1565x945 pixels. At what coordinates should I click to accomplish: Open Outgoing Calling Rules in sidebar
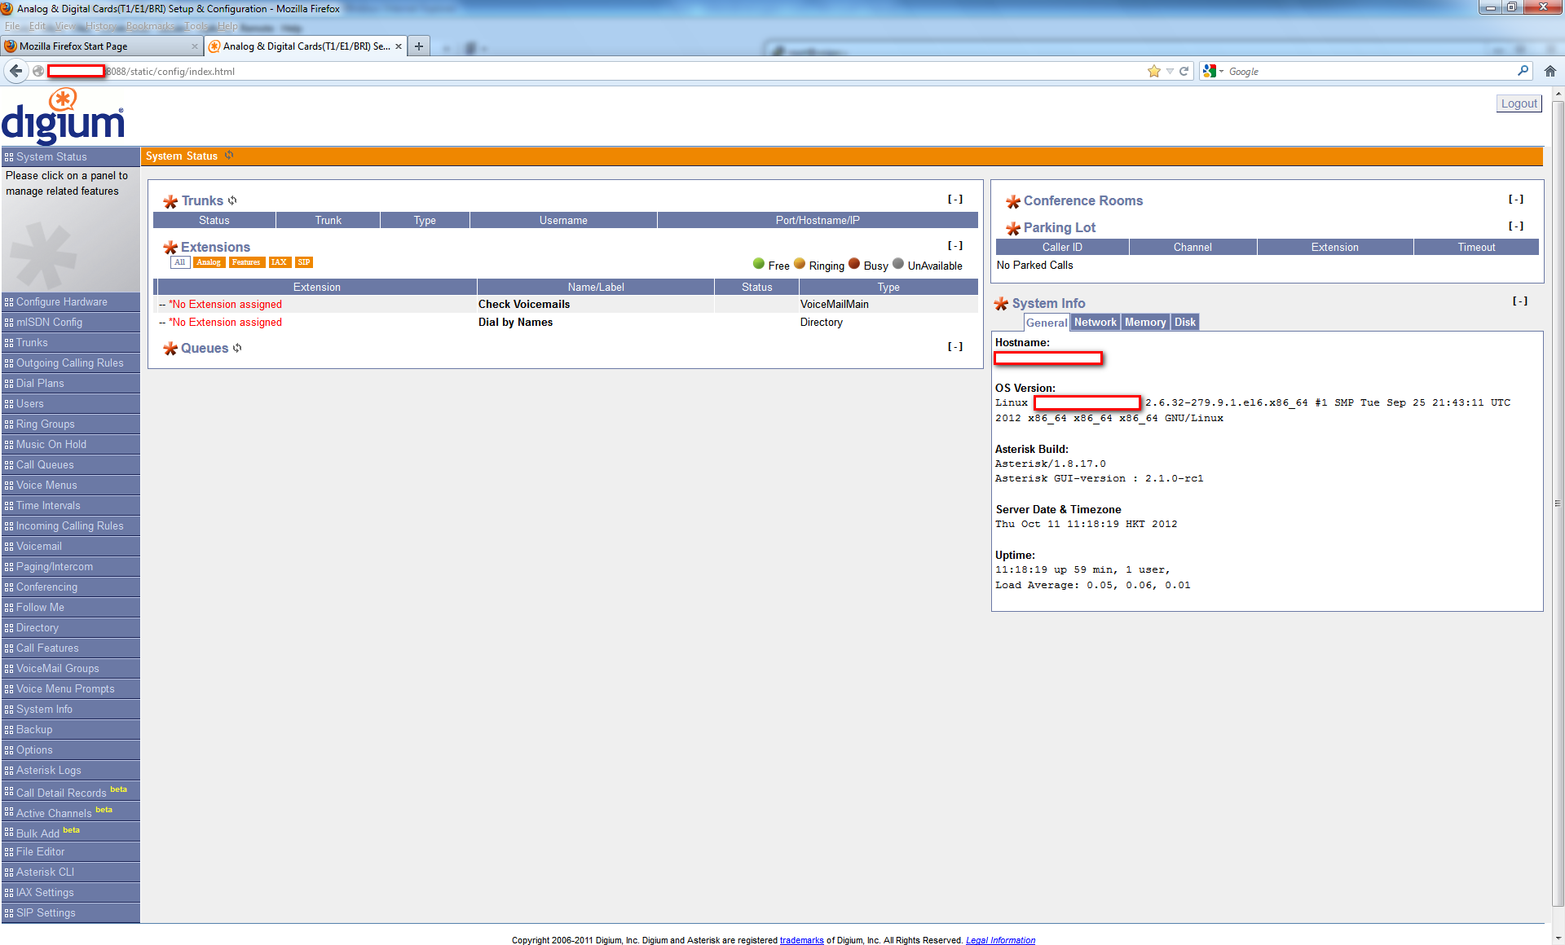pyautogui.click(x=71, y=363)
